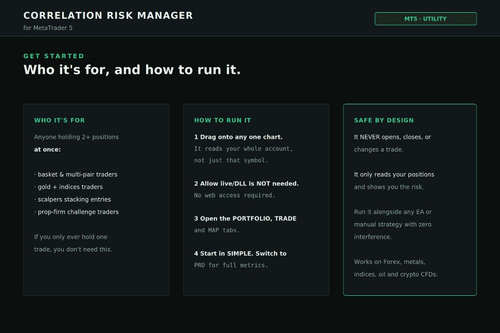Click the GET STARTED label

click(53, 56)
